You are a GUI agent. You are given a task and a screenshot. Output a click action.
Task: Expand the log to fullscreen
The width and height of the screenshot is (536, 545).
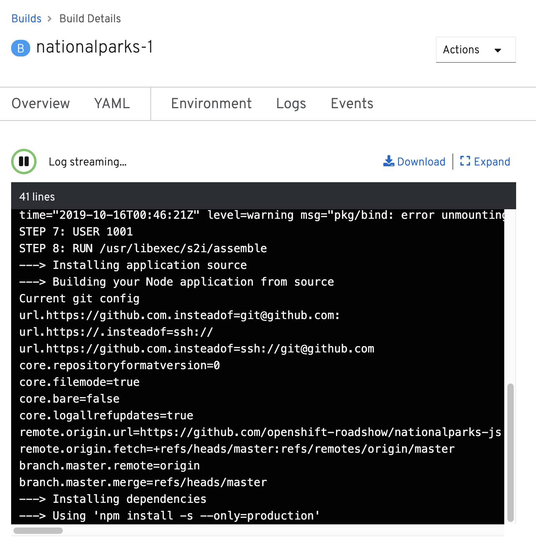(491, 162)
